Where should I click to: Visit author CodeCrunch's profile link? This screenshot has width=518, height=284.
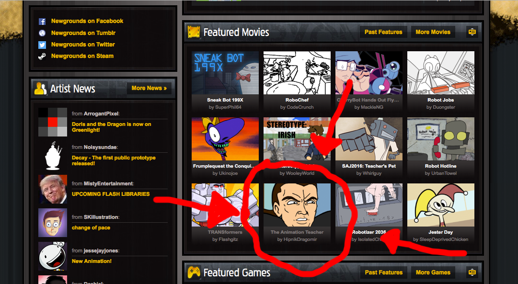(300, 107)
